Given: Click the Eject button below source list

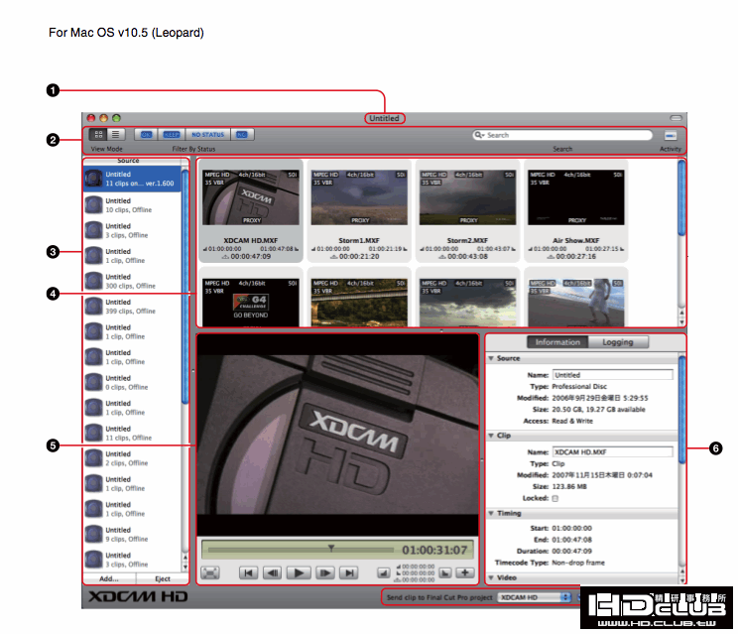Looking at the screenshot, I should 163,578.
